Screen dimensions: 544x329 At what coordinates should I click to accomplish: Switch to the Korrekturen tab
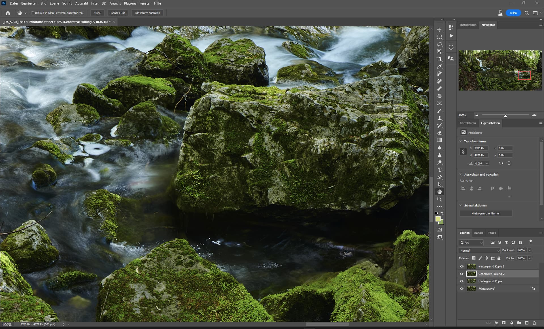[x=468, y=123]
